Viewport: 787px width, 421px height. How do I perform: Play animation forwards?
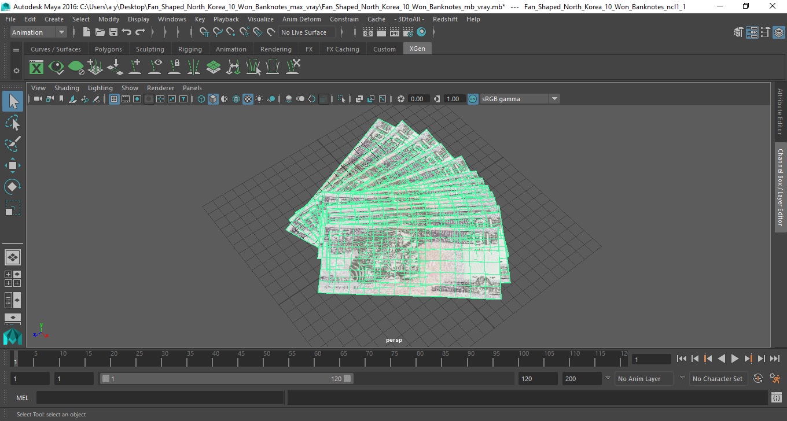click(x=734, y=359)
